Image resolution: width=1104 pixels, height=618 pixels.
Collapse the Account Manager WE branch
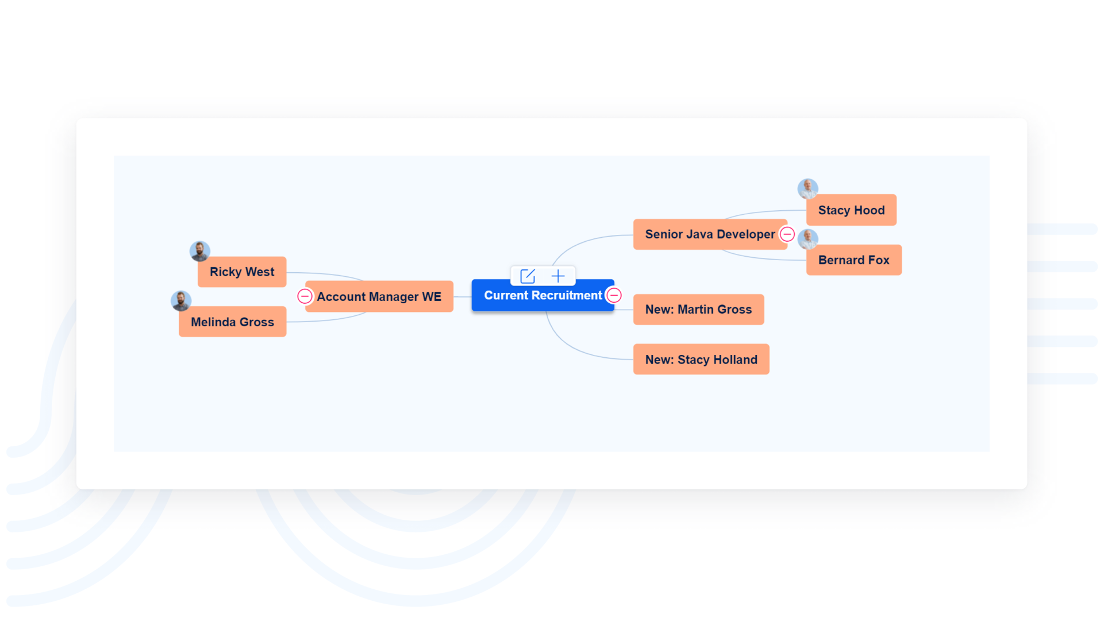tap(305, 296)
